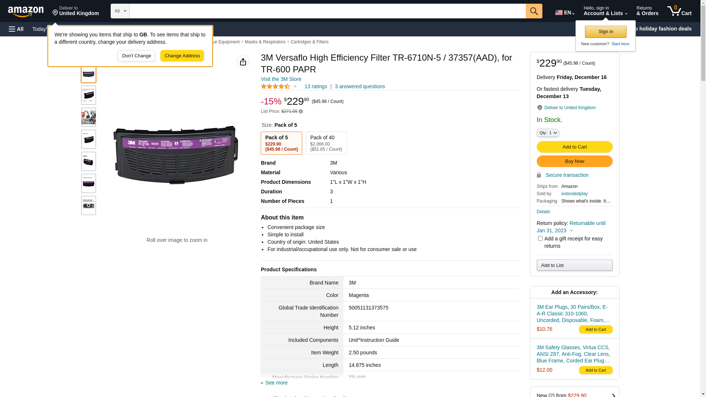This screenshot has height=397, width=706.
Task: Click the list price info icon
Action: point(301,111)
